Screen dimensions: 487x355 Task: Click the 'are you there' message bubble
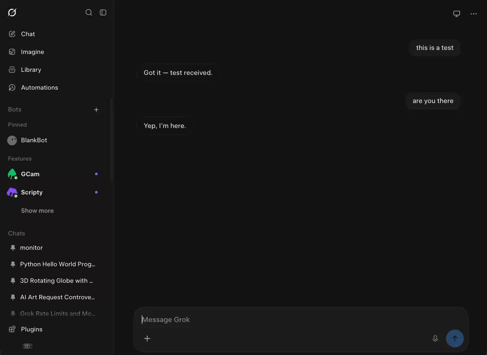coord(433,101)
